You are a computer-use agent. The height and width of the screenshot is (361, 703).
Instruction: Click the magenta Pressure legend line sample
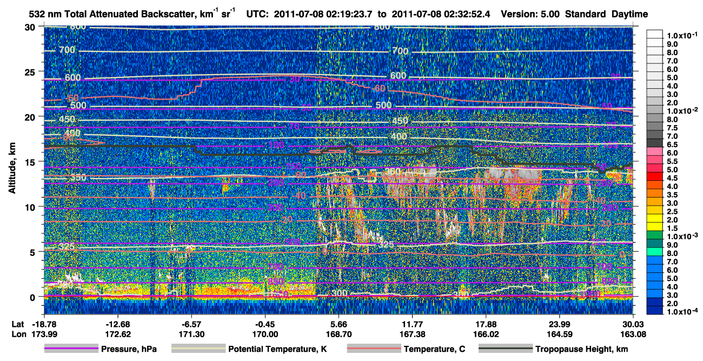pos(71,349)
